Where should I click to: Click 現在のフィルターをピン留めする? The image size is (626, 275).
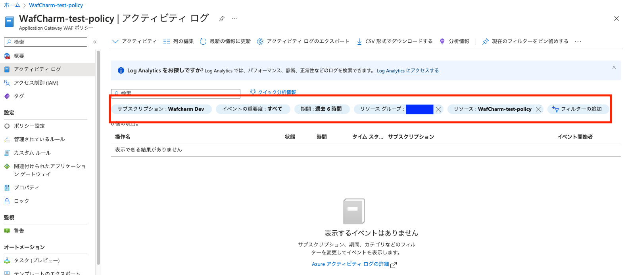click(x=525, y=41)
